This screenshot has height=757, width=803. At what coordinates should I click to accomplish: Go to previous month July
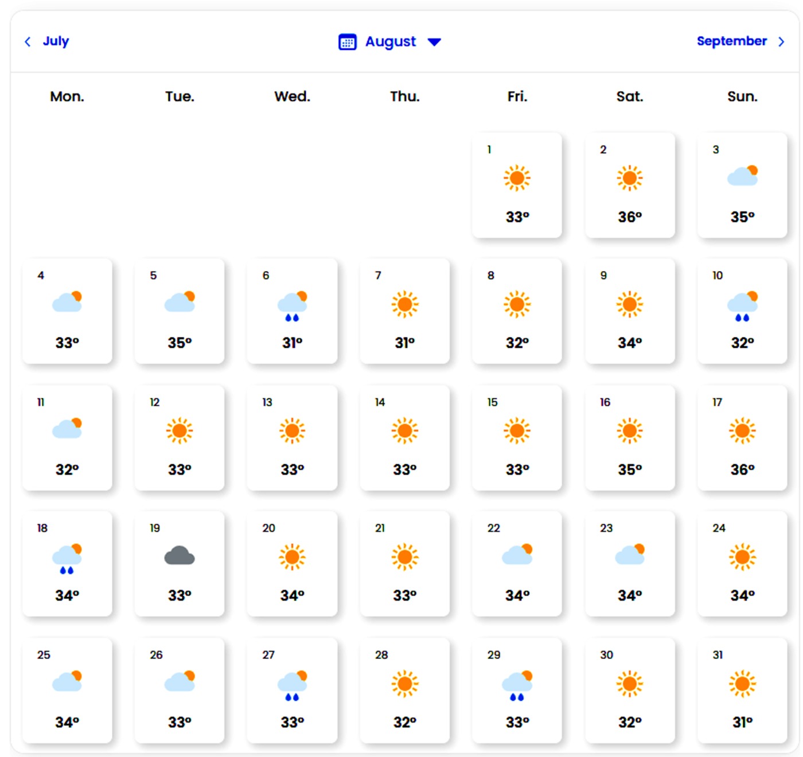pos(56,41)
